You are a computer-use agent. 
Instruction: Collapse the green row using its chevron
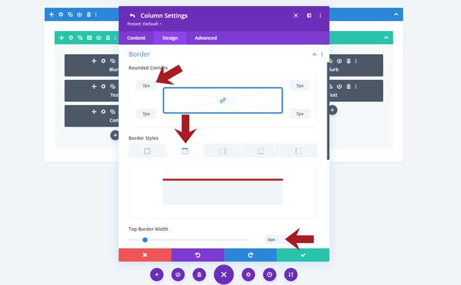pyautogui.click(x=386, y=38)
